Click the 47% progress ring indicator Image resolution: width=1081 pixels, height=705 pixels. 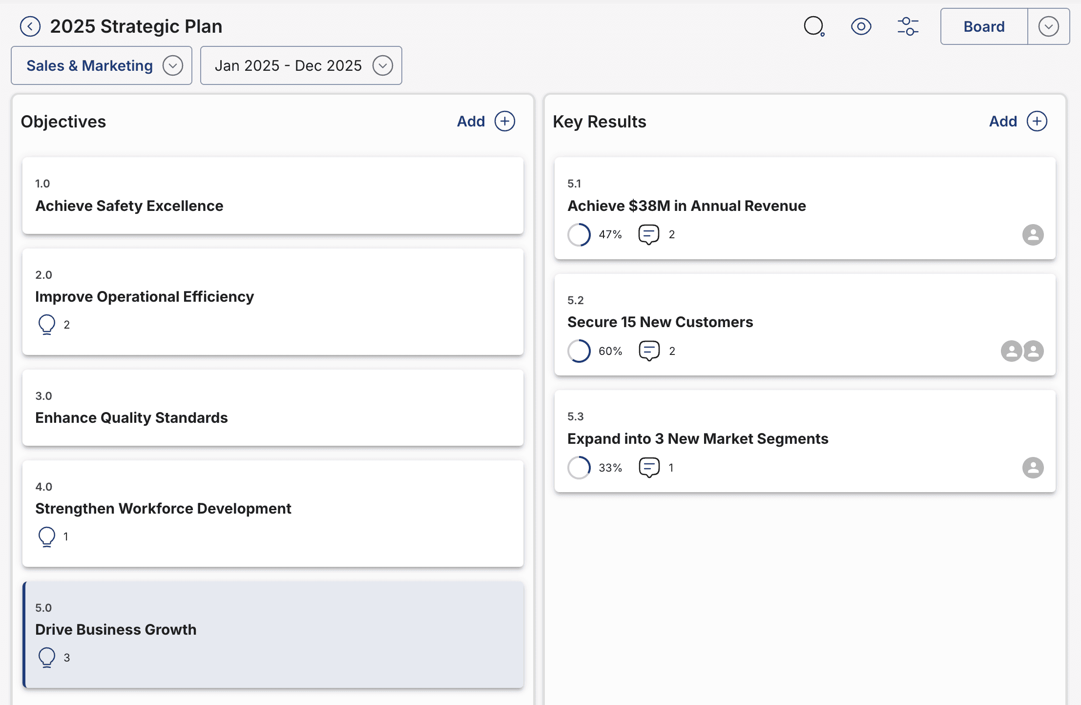pyautogui.click(x=579, y=234)
